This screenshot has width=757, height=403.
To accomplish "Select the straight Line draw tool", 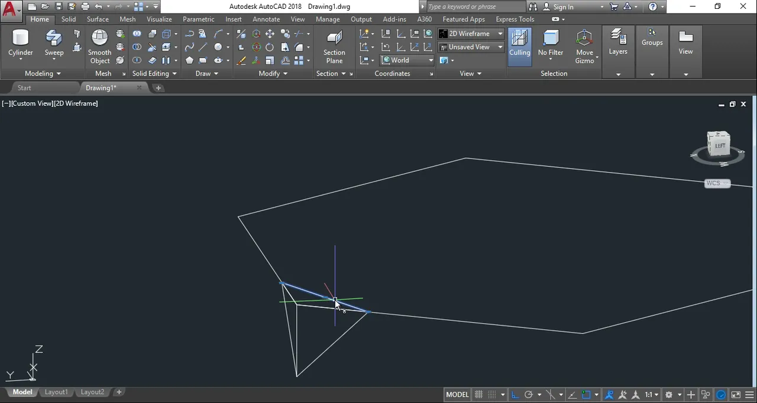I will click(203, 47).
